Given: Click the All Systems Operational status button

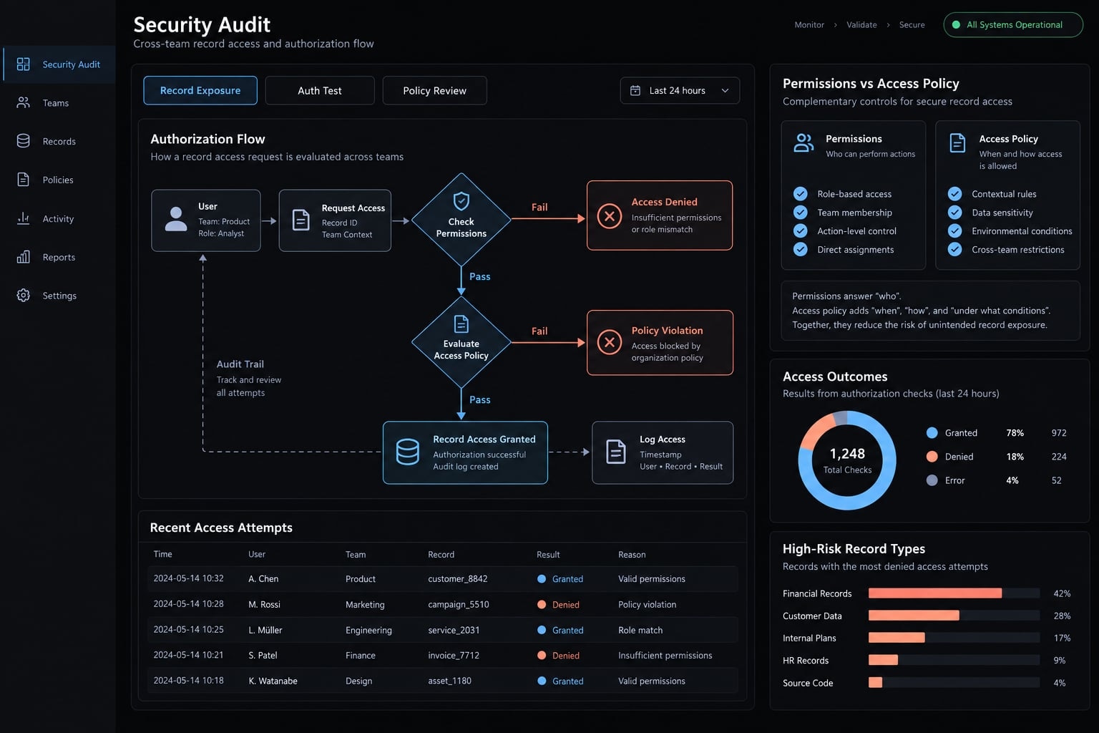Looking at the screenshot, I should coord(1013,24).
